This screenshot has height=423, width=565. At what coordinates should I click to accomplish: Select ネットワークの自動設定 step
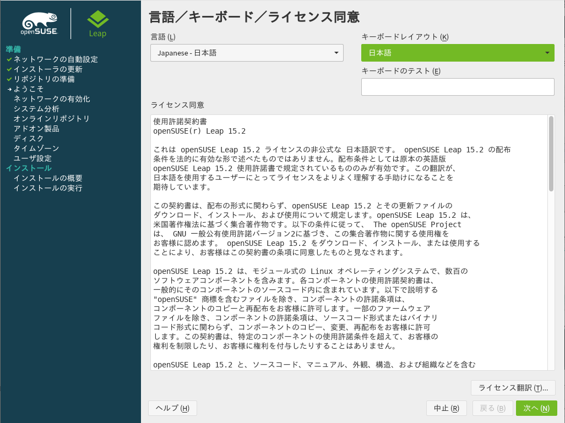(56, 59)
